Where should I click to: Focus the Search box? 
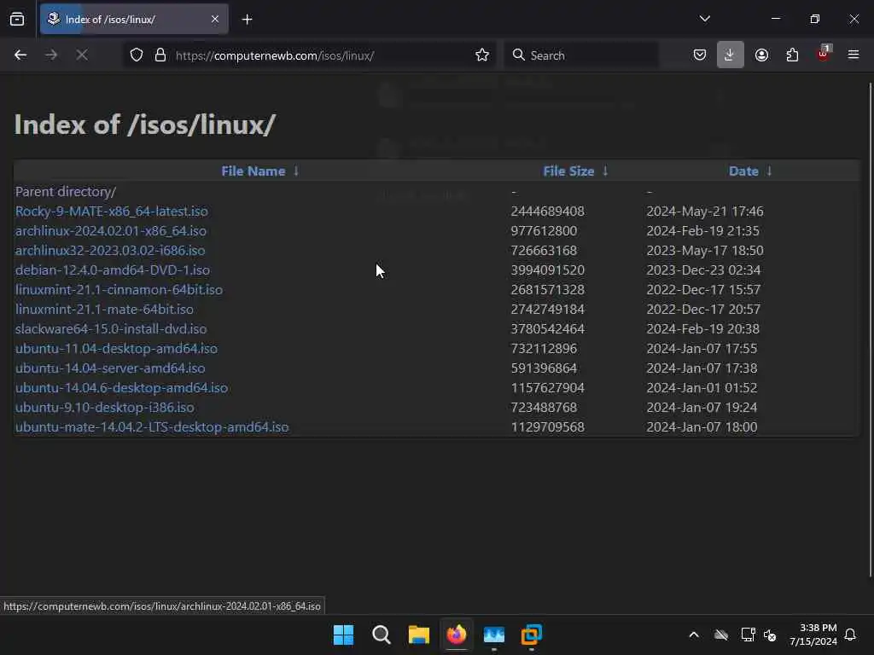pos(582,55)
